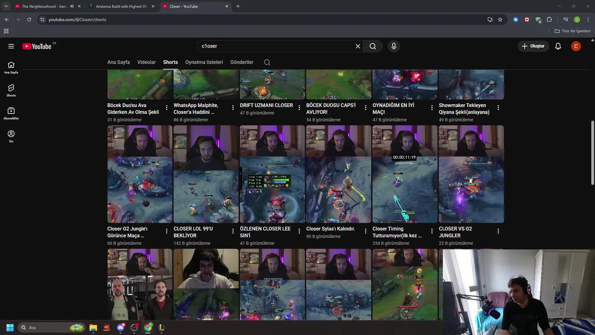Click the browser address bar URL
The image size is (595, 335).
(77, 20)
